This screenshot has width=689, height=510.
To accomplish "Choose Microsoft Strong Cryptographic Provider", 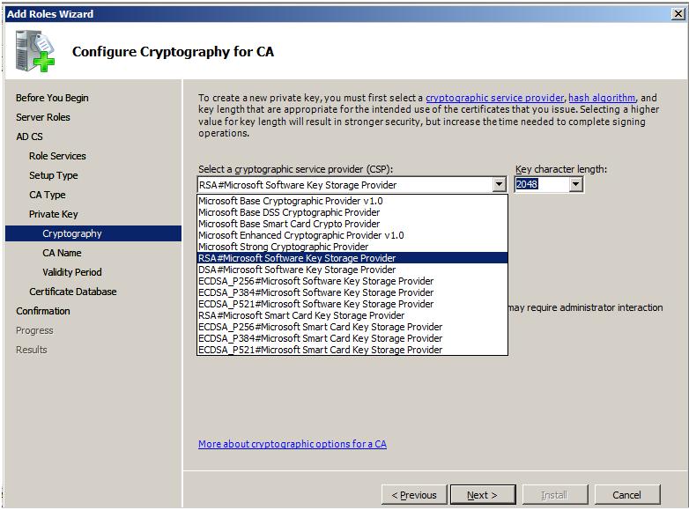I will [x=352, y=247].
